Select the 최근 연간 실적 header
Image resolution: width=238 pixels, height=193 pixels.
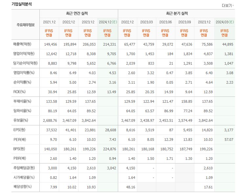click(x=77, y=13)
